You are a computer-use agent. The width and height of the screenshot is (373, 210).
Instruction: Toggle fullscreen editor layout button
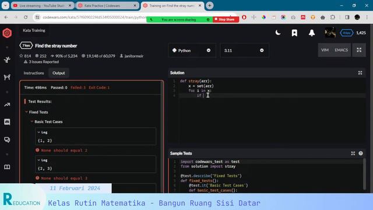point(359,50)
